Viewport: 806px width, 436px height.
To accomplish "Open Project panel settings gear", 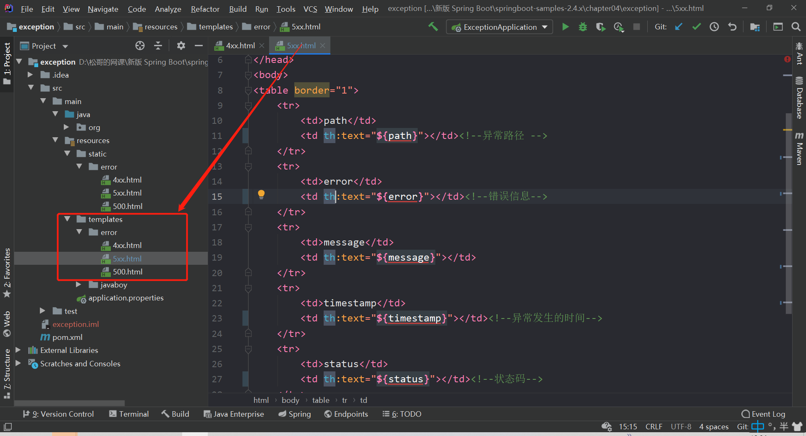I will pos(181,46).
